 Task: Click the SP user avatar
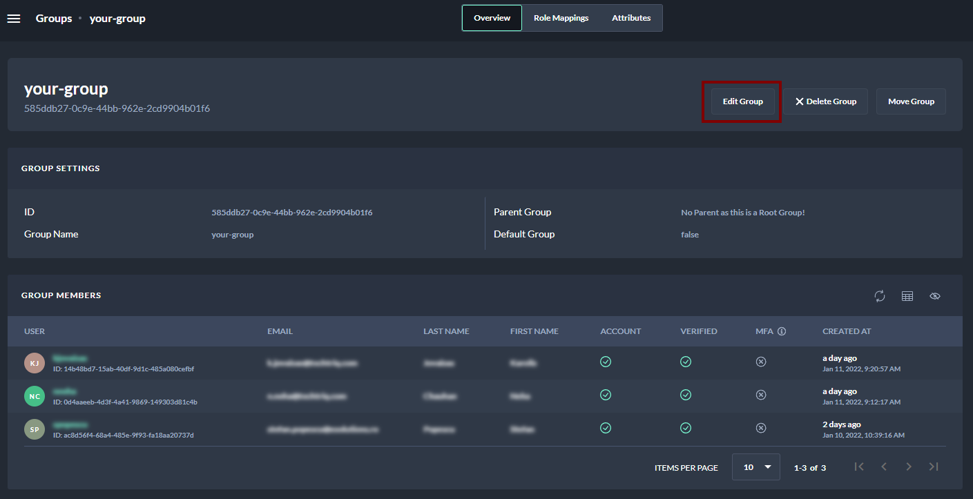click(x=35, y=429)
